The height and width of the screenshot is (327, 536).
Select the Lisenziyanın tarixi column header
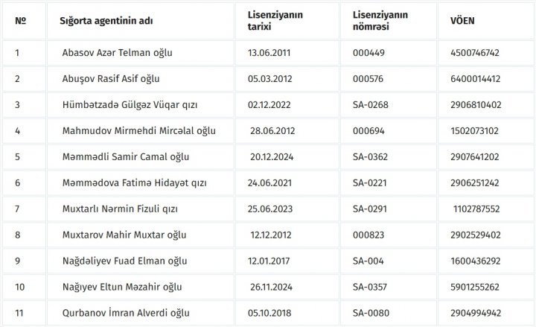(275, 21)
